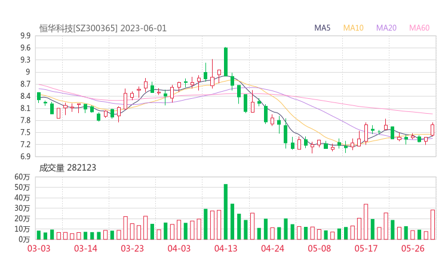Click the 04-24 date axis label
This screenshot has width=442, height=262.
(272, 248)
